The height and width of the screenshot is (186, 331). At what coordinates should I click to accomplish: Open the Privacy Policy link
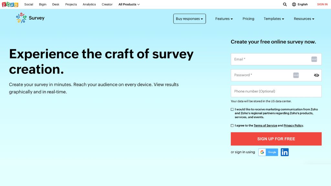pos(293,126)
